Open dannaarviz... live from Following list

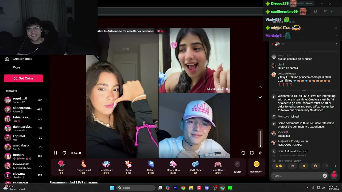click(24, 128)
